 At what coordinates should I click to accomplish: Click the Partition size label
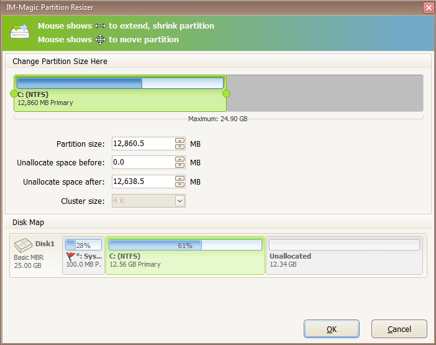[80, 144]
